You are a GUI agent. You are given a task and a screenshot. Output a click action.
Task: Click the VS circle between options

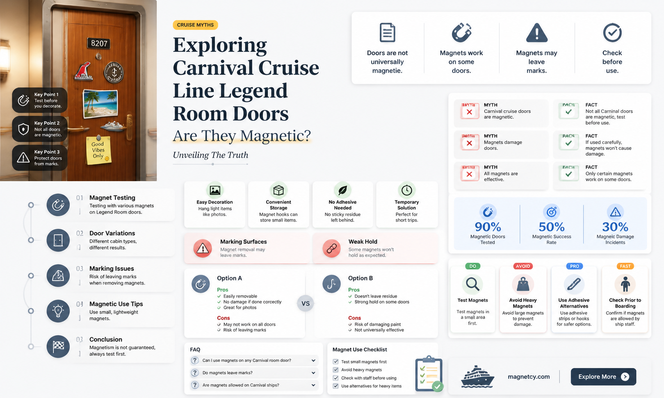[306, 304]
